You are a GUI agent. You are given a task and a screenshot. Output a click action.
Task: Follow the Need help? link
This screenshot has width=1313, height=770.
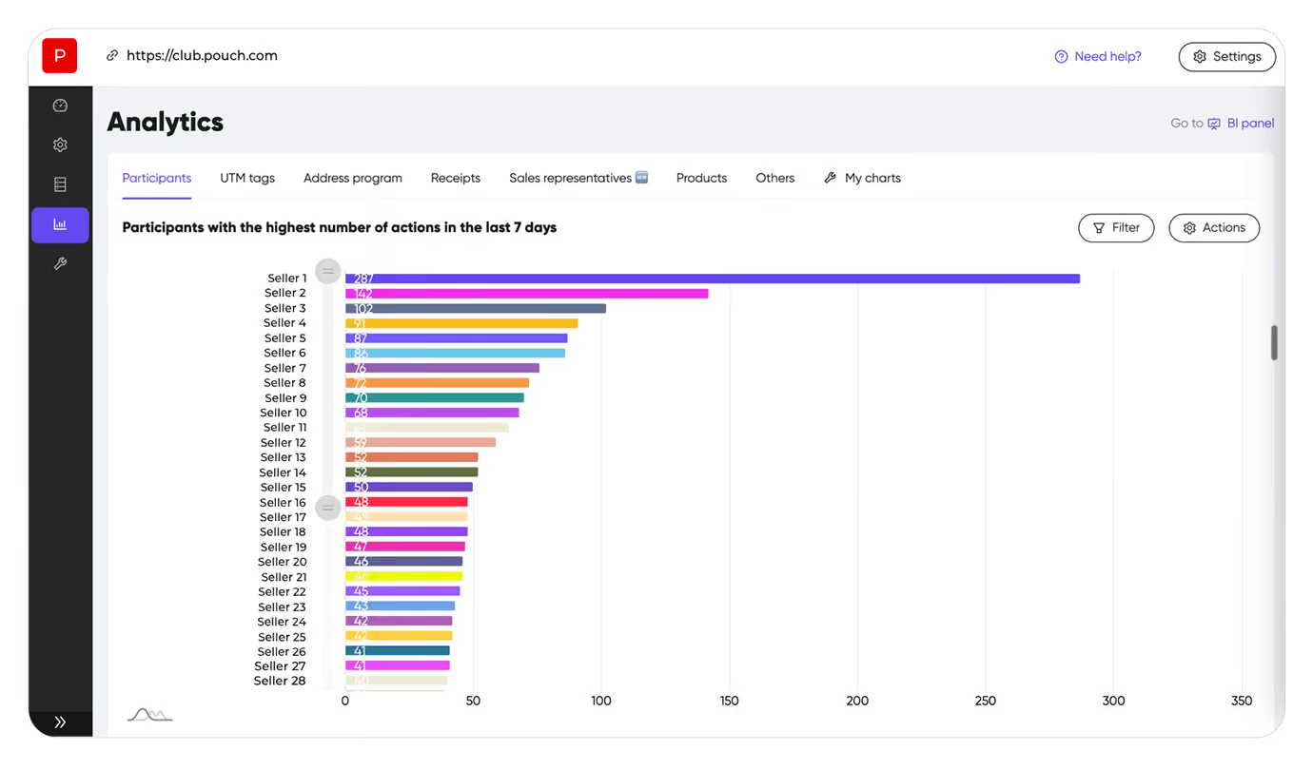coord(1098,57)
